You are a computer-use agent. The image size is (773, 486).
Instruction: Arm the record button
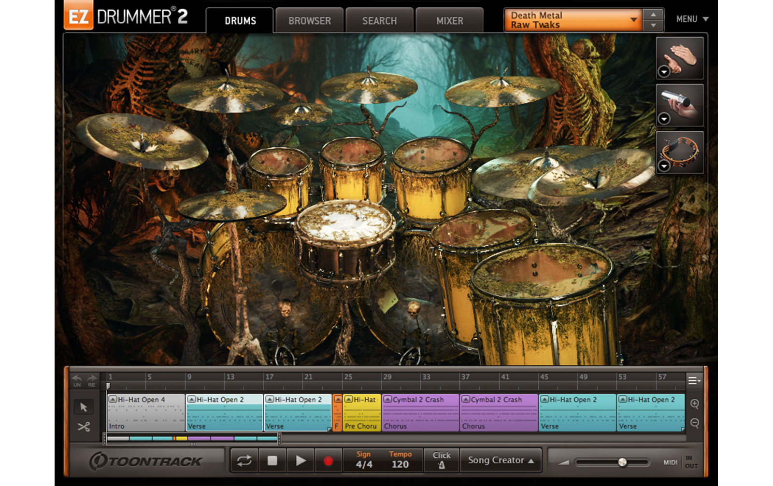point(328,461)
